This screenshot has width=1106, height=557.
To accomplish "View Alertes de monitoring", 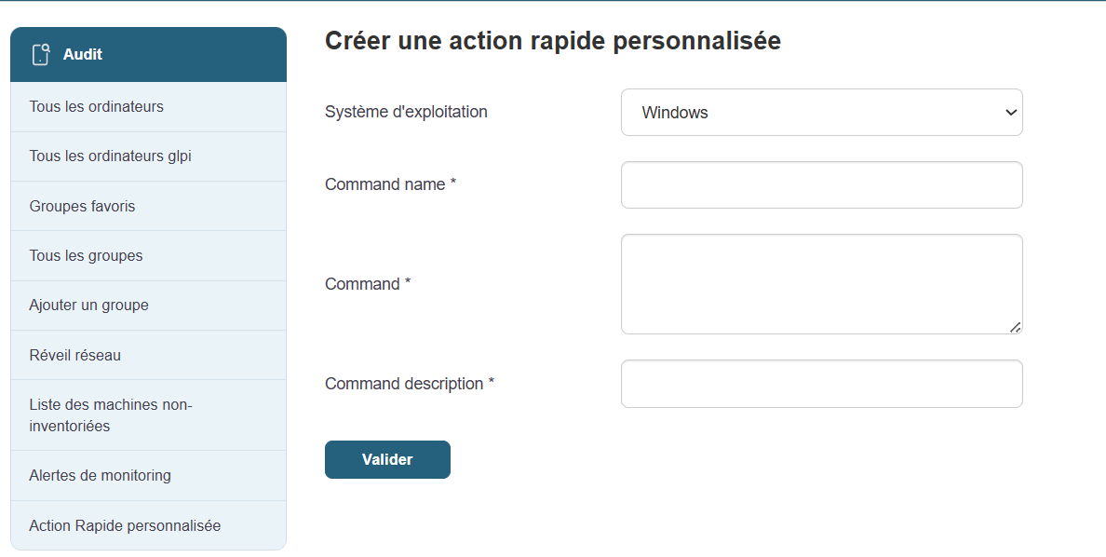I will coord(100,476).
